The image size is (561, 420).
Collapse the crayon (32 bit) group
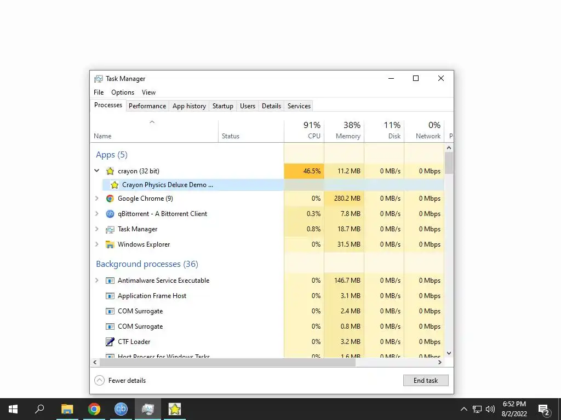coord(96,171)
